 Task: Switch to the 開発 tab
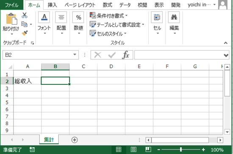coord(176,5)
